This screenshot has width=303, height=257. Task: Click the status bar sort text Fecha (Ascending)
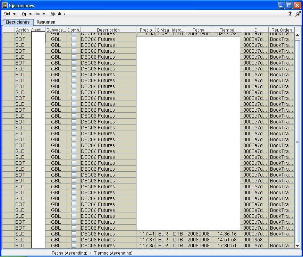[69, 253]
